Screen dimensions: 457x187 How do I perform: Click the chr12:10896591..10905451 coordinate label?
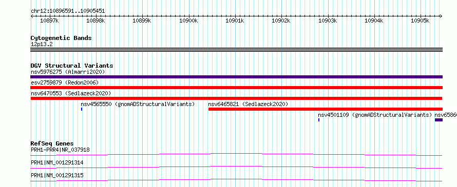pyautogui.click(x=68, y=11)
